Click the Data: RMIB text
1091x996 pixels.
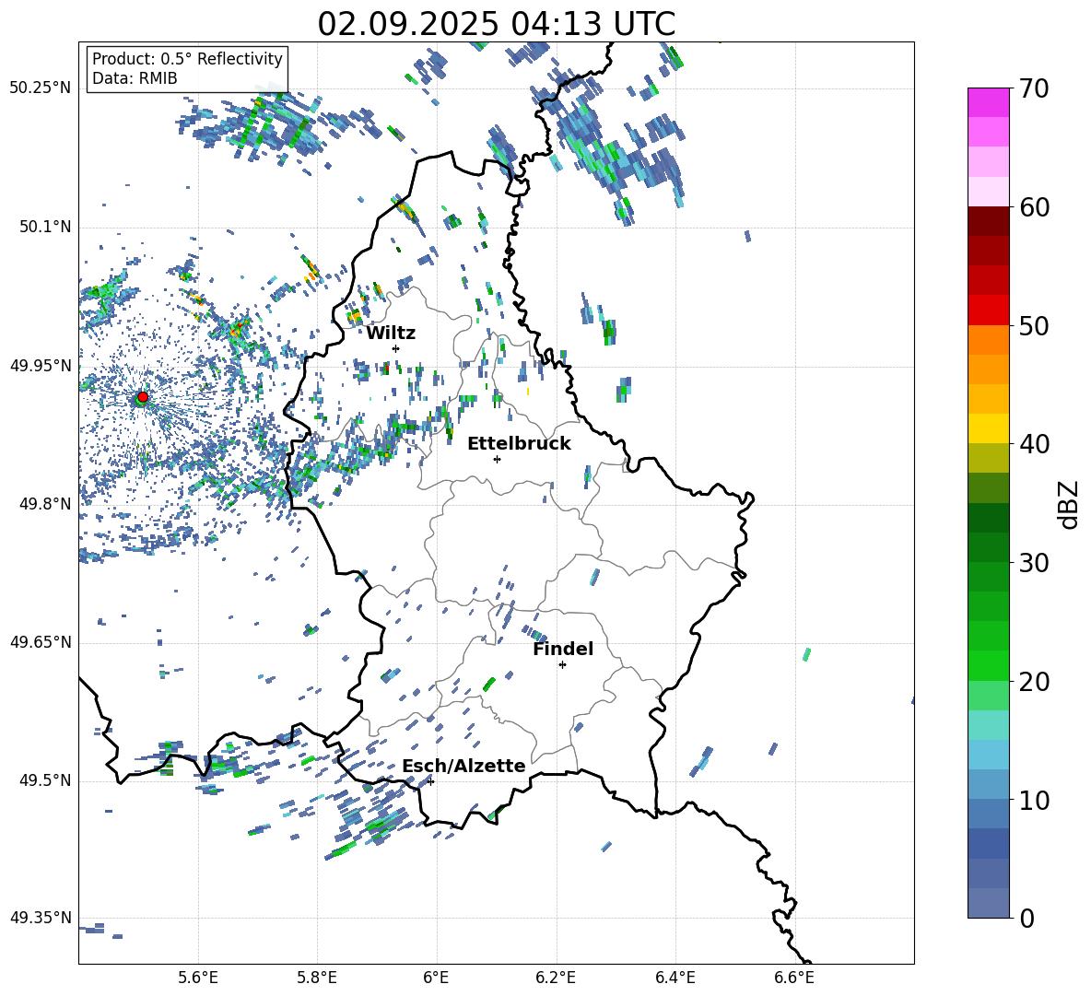(x=135, y=78)
